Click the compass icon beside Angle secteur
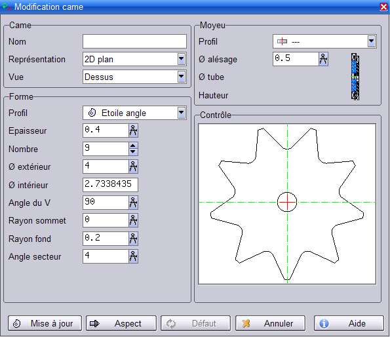 (x=133, y=256)
